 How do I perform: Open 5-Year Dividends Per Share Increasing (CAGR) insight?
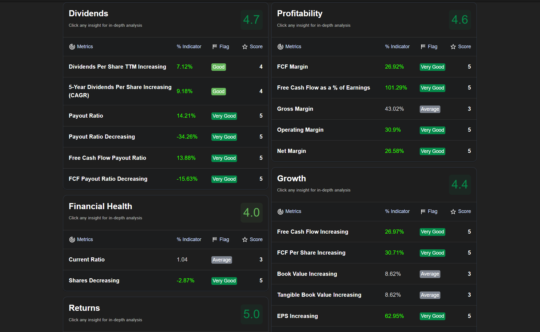click(x=166, y=91)
